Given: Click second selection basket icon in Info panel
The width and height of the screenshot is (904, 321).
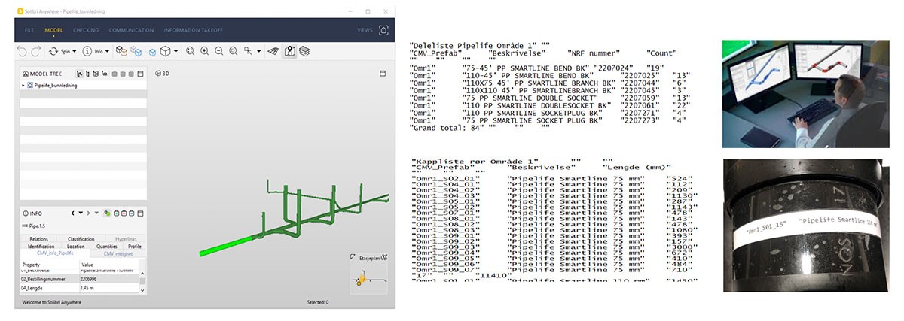Looking at the screenshot, I should tap(124, 213).
